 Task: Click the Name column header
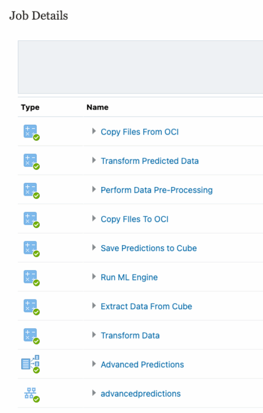tap(97, 107)
